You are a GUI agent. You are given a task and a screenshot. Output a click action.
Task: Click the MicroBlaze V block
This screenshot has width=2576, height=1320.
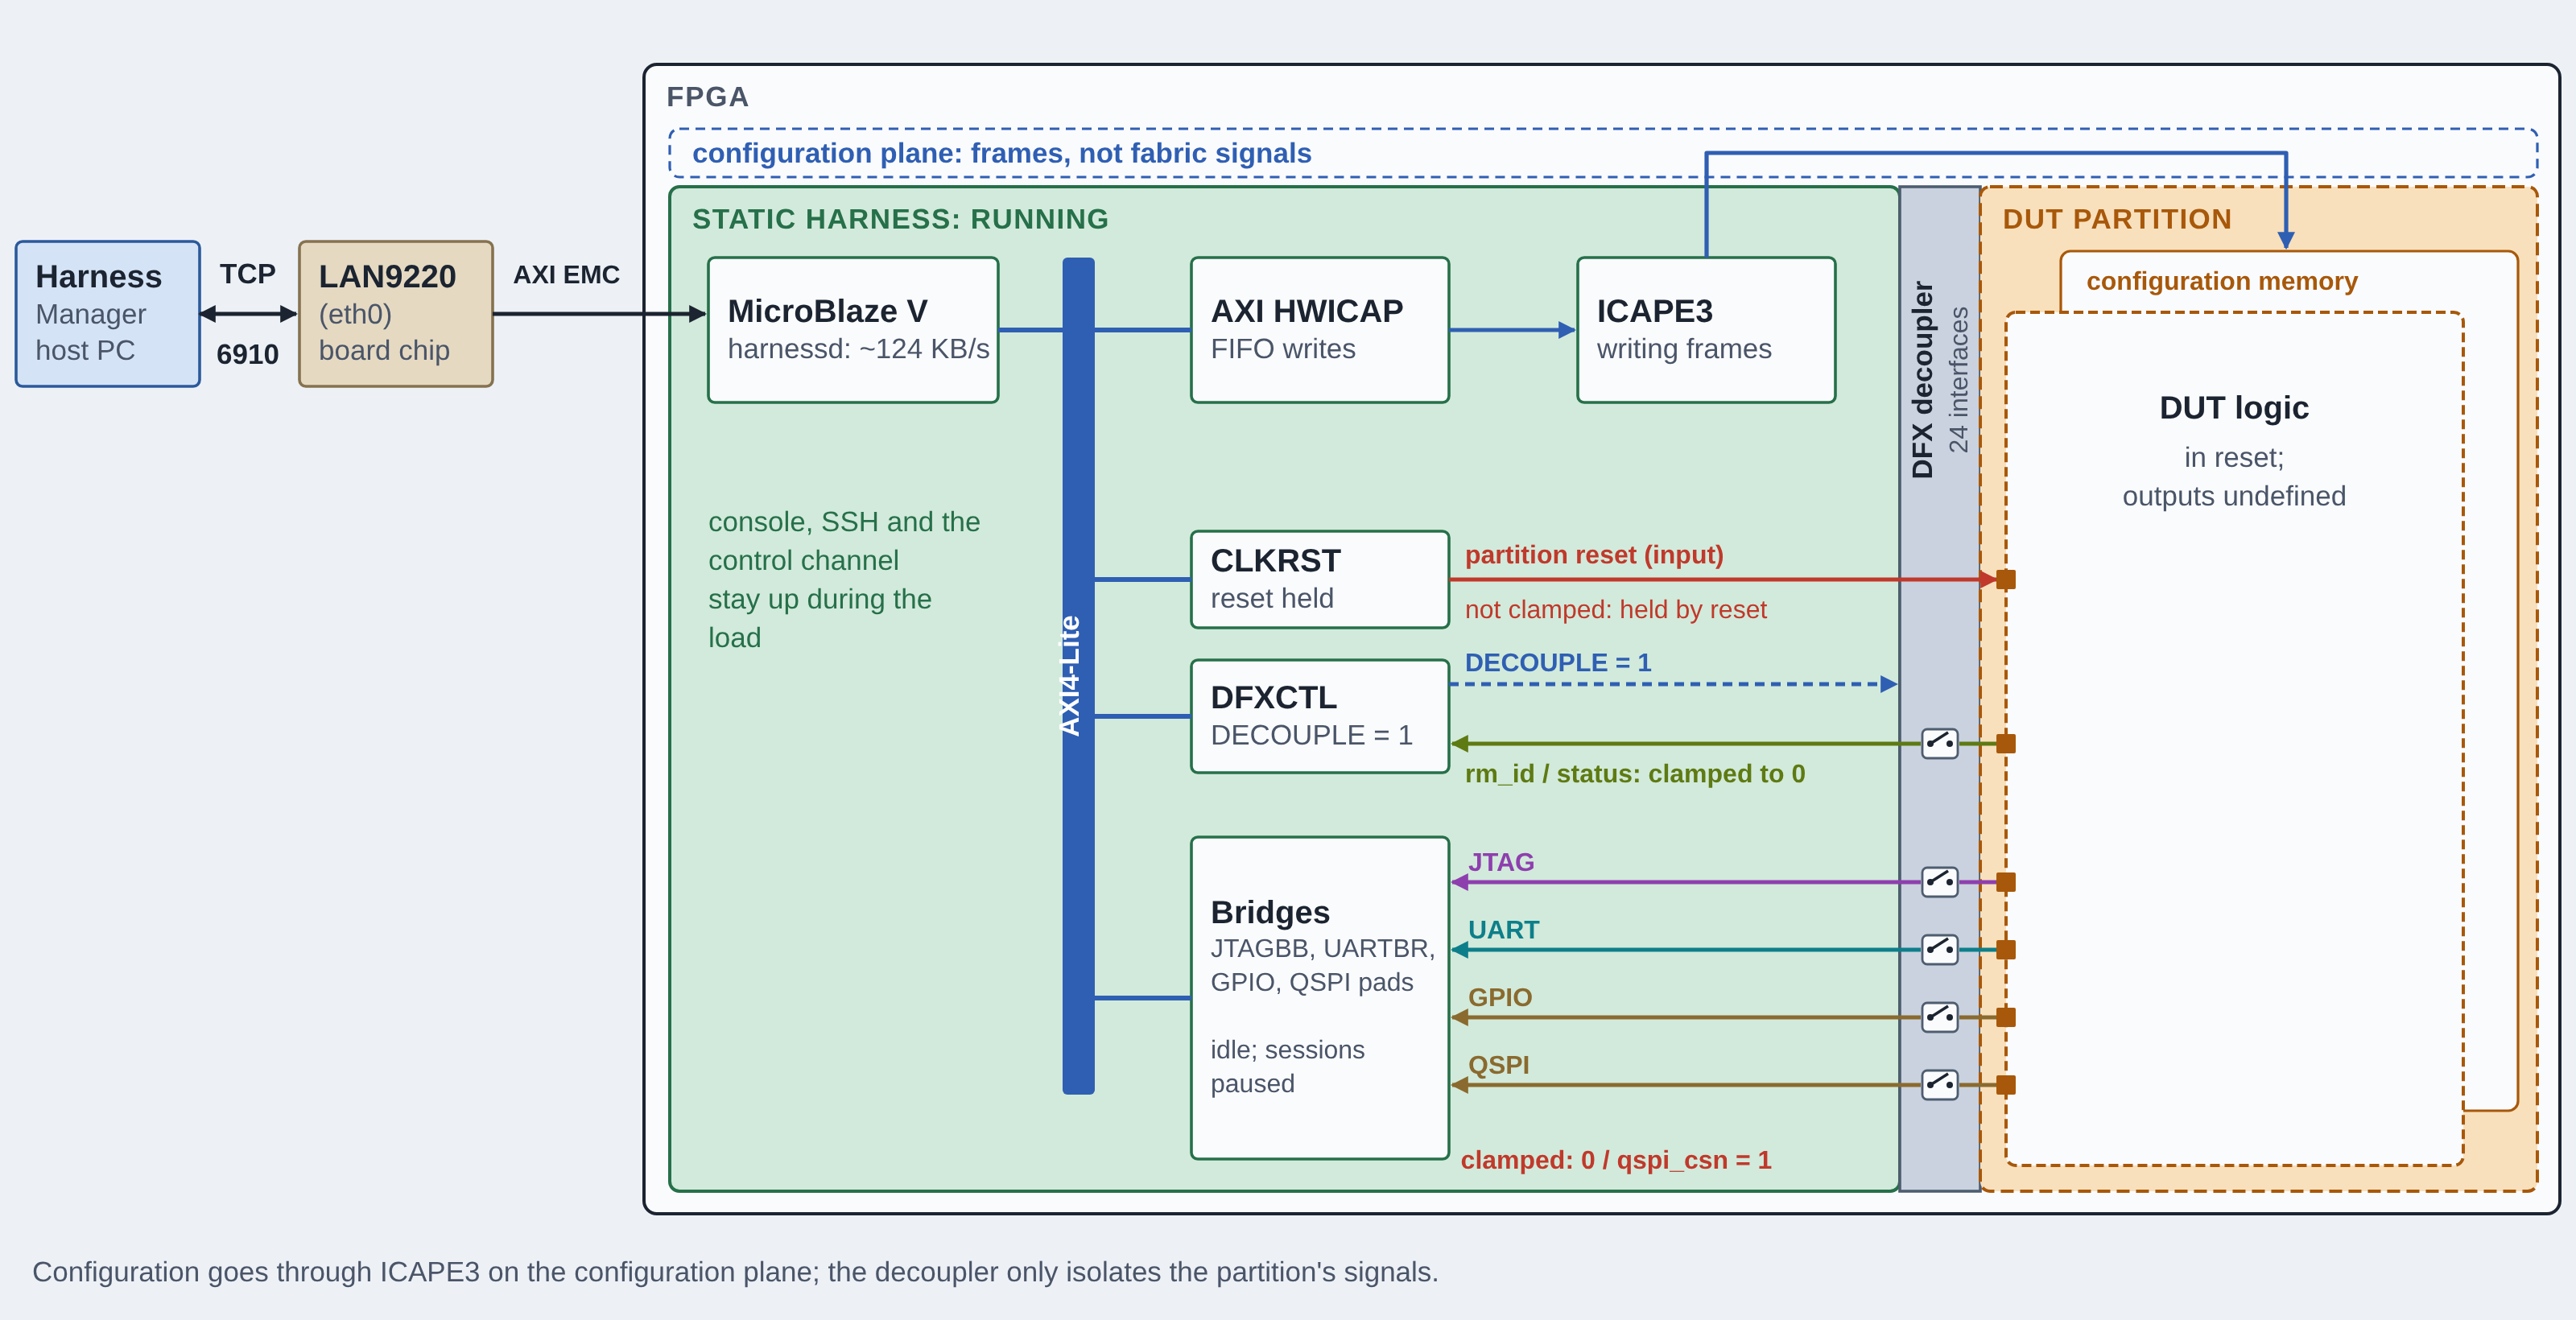click(x=853, y=330)
